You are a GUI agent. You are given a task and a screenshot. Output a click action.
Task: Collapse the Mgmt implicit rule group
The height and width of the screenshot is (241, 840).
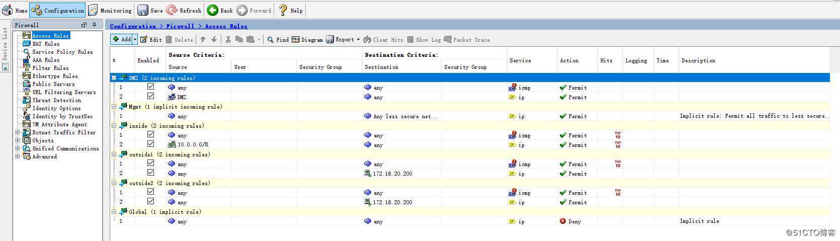tap(114, 107)
